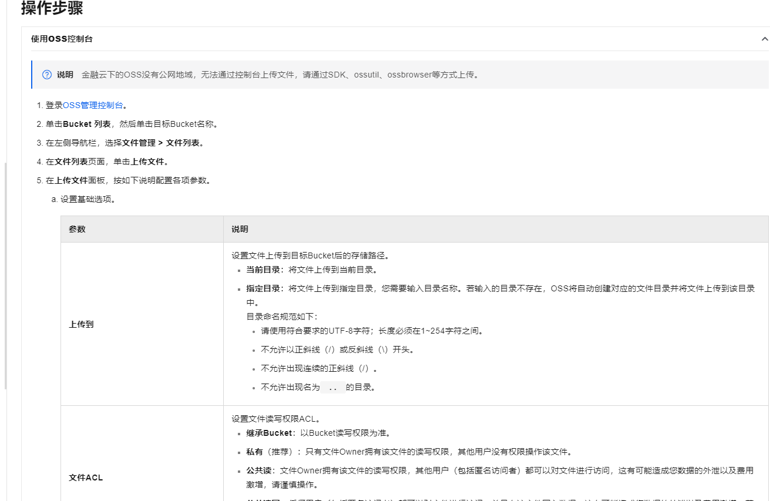Viewport: 770px width, 501px height.
Task: Click the 不允许出现连续的正斜线 rule
Action: pyautogui.click(x=319, y=368)
